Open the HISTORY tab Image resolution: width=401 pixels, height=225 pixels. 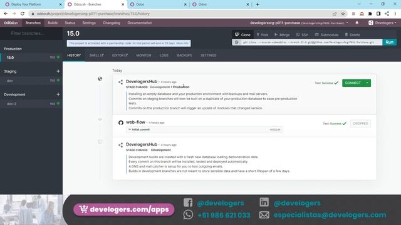pyautogui.click(x=74, y=56)
